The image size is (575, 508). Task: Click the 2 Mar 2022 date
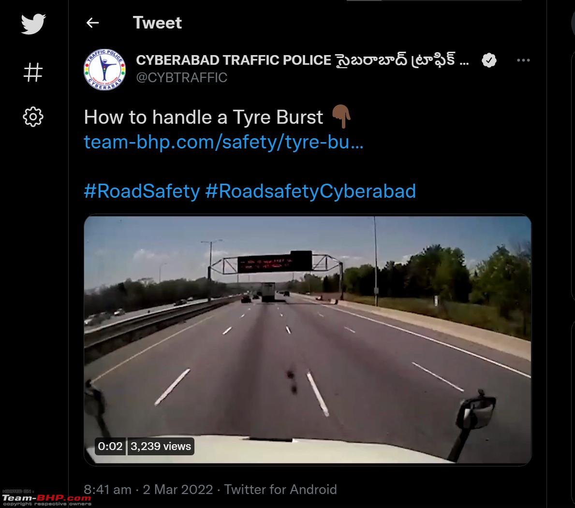[x=178, y=489]
